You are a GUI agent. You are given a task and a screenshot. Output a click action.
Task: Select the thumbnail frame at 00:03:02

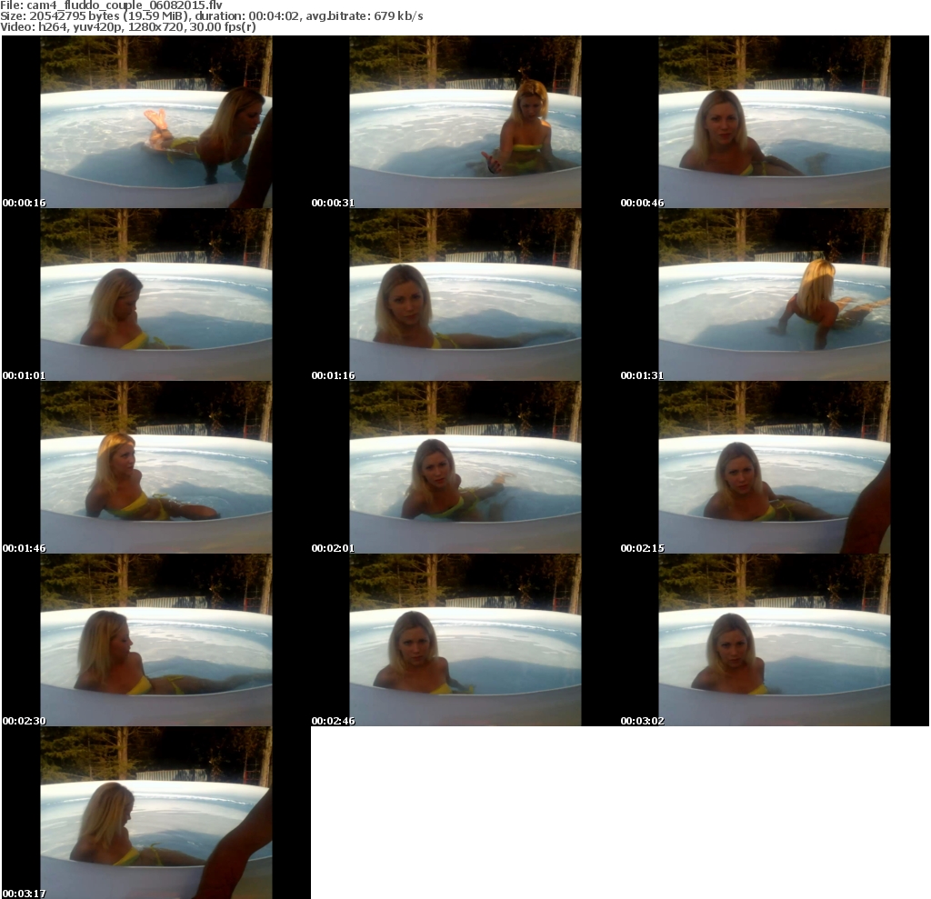[775, 640]
